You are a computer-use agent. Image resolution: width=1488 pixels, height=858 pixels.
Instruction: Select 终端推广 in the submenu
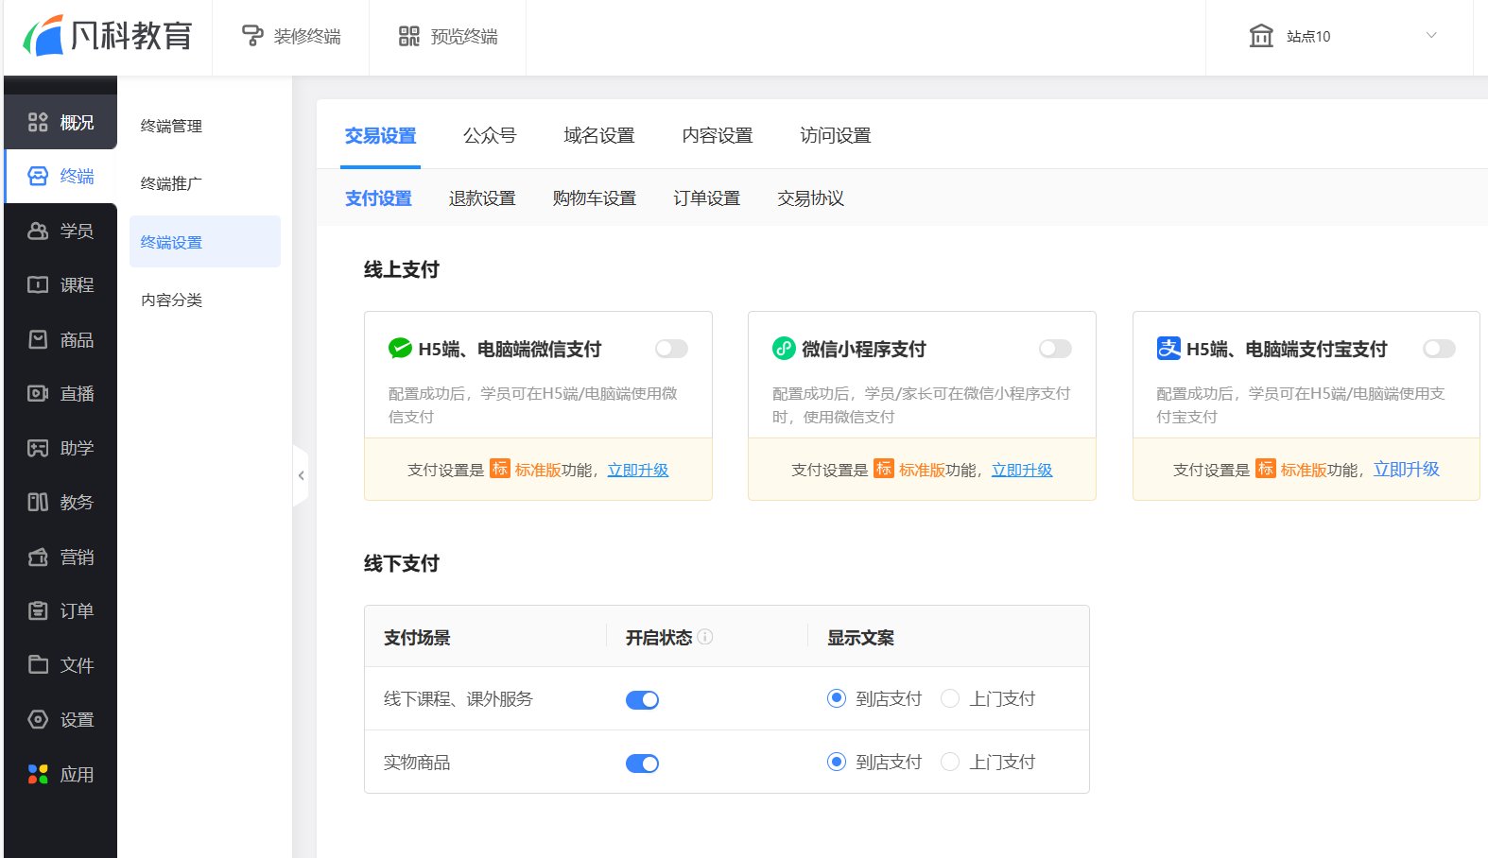pos(171,183)
